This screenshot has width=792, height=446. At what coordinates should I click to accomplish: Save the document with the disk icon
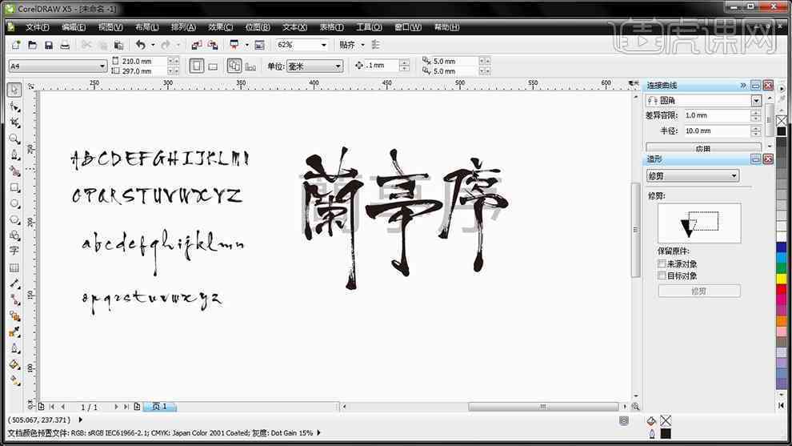[x=49, y=45]
